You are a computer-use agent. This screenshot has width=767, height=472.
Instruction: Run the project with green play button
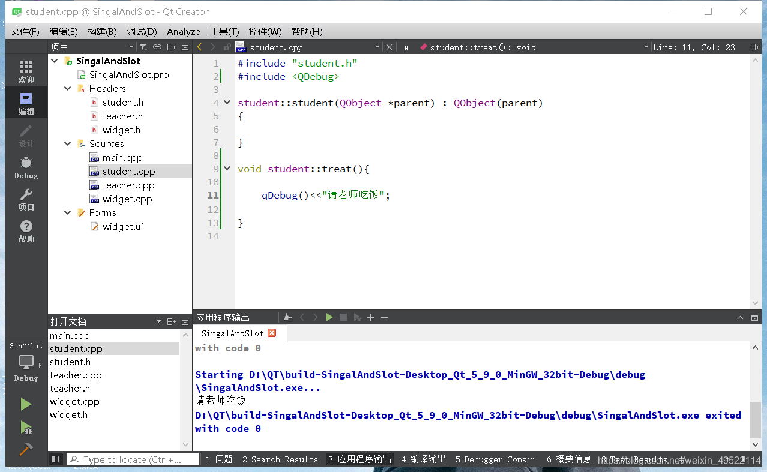click(x=26, y=404)
